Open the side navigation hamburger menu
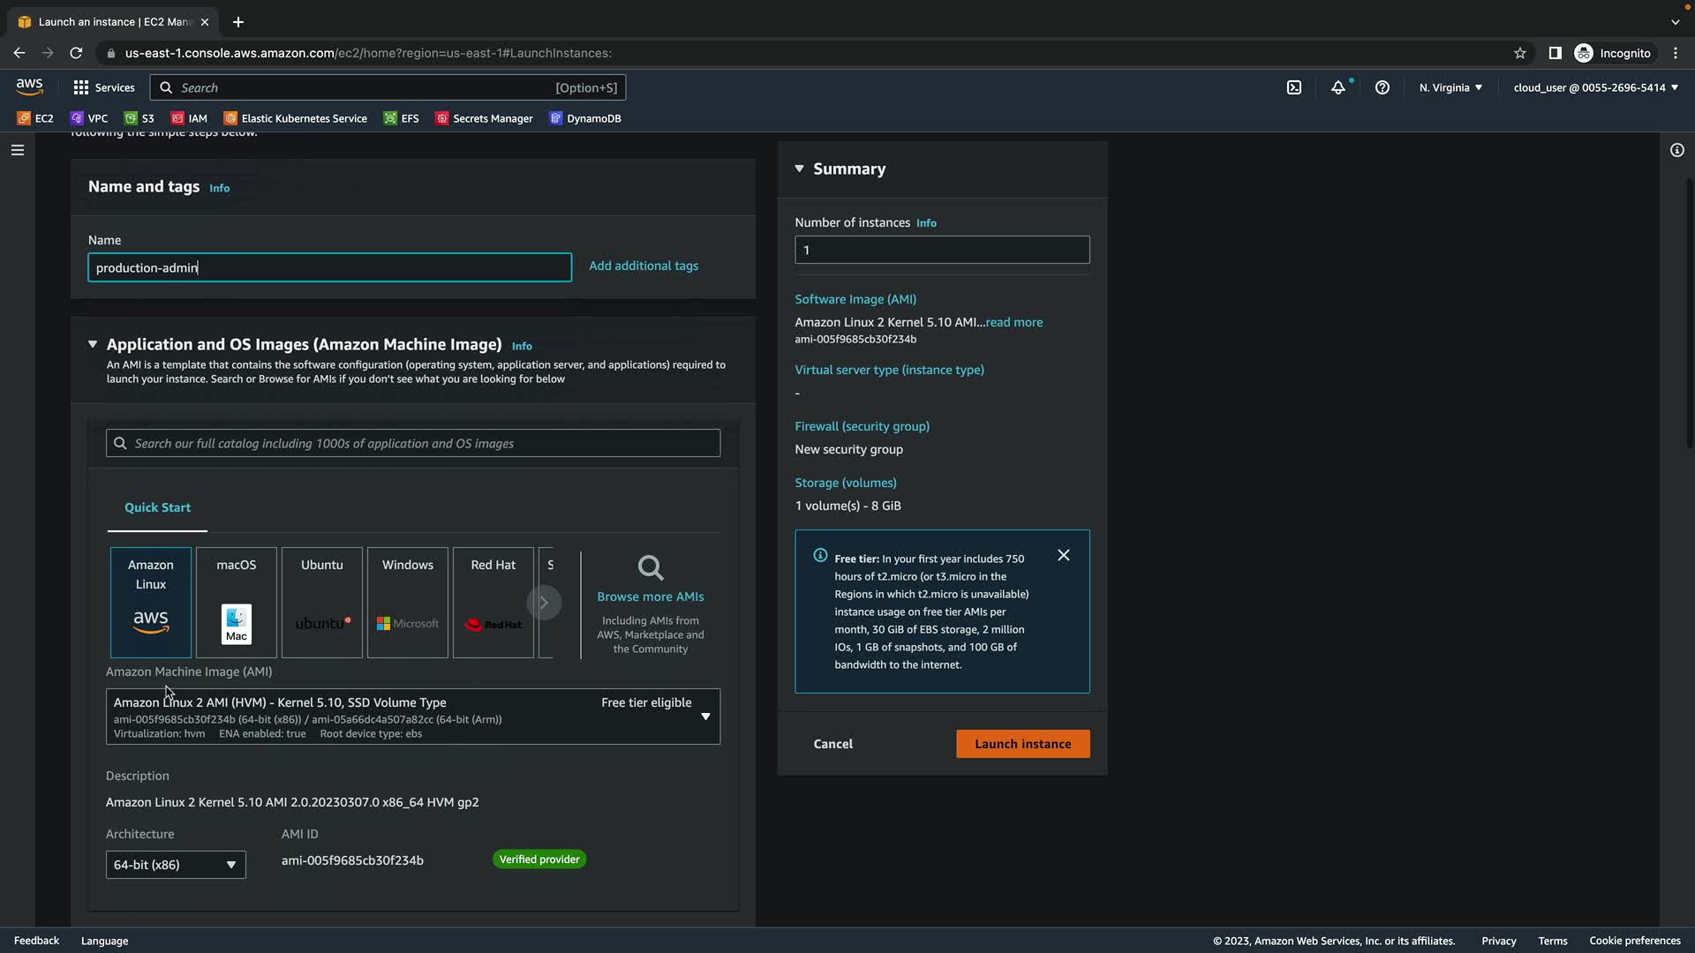Image resolution: width=1695 pixels, height=953 pixels. pos(18,150)
